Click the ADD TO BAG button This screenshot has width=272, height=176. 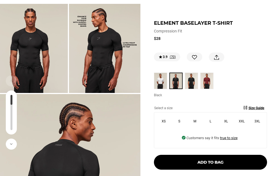coord(210,162)
